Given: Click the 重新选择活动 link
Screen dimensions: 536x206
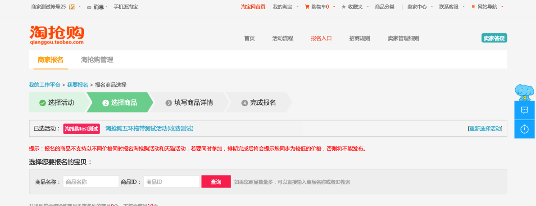Looking at the screenshot, I should point(486,129).
